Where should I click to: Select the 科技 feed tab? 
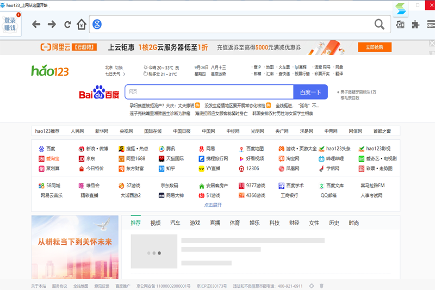[275, 223]
